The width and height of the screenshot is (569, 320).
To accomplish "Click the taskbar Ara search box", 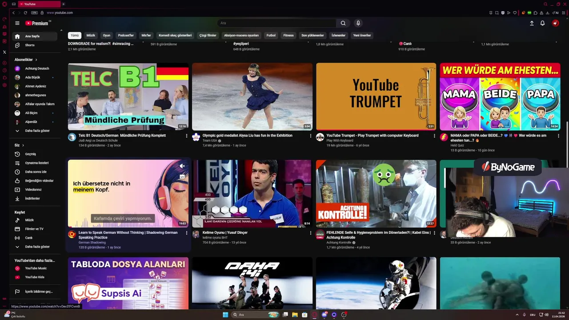I will point(256,315).
